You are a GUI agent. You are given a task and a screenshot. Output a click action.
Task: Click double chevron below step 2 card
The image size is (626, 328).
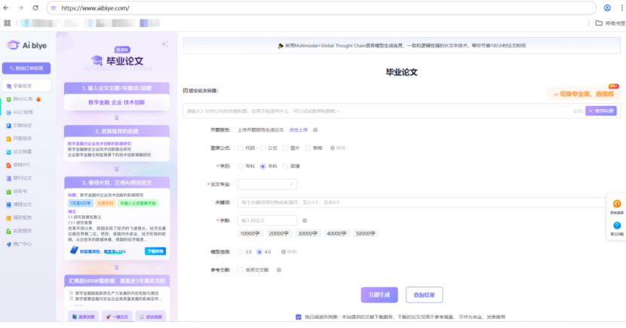(117, 169)
